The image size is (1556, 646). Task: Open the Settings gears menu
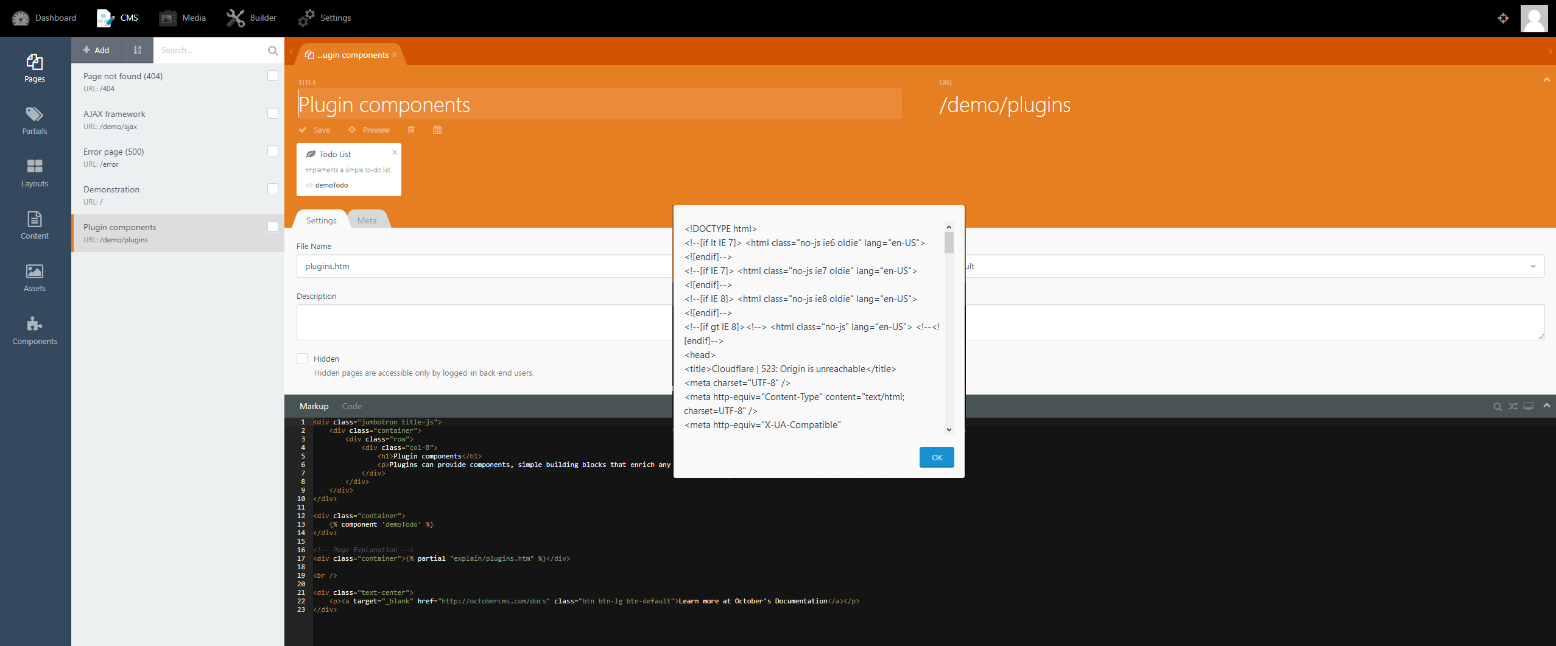325,18
